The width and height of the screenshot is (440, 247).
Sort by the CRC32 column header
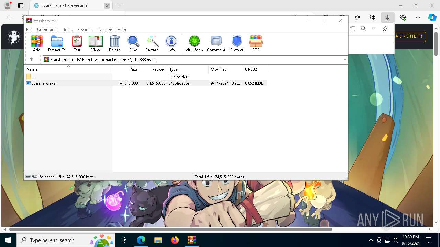255,69
